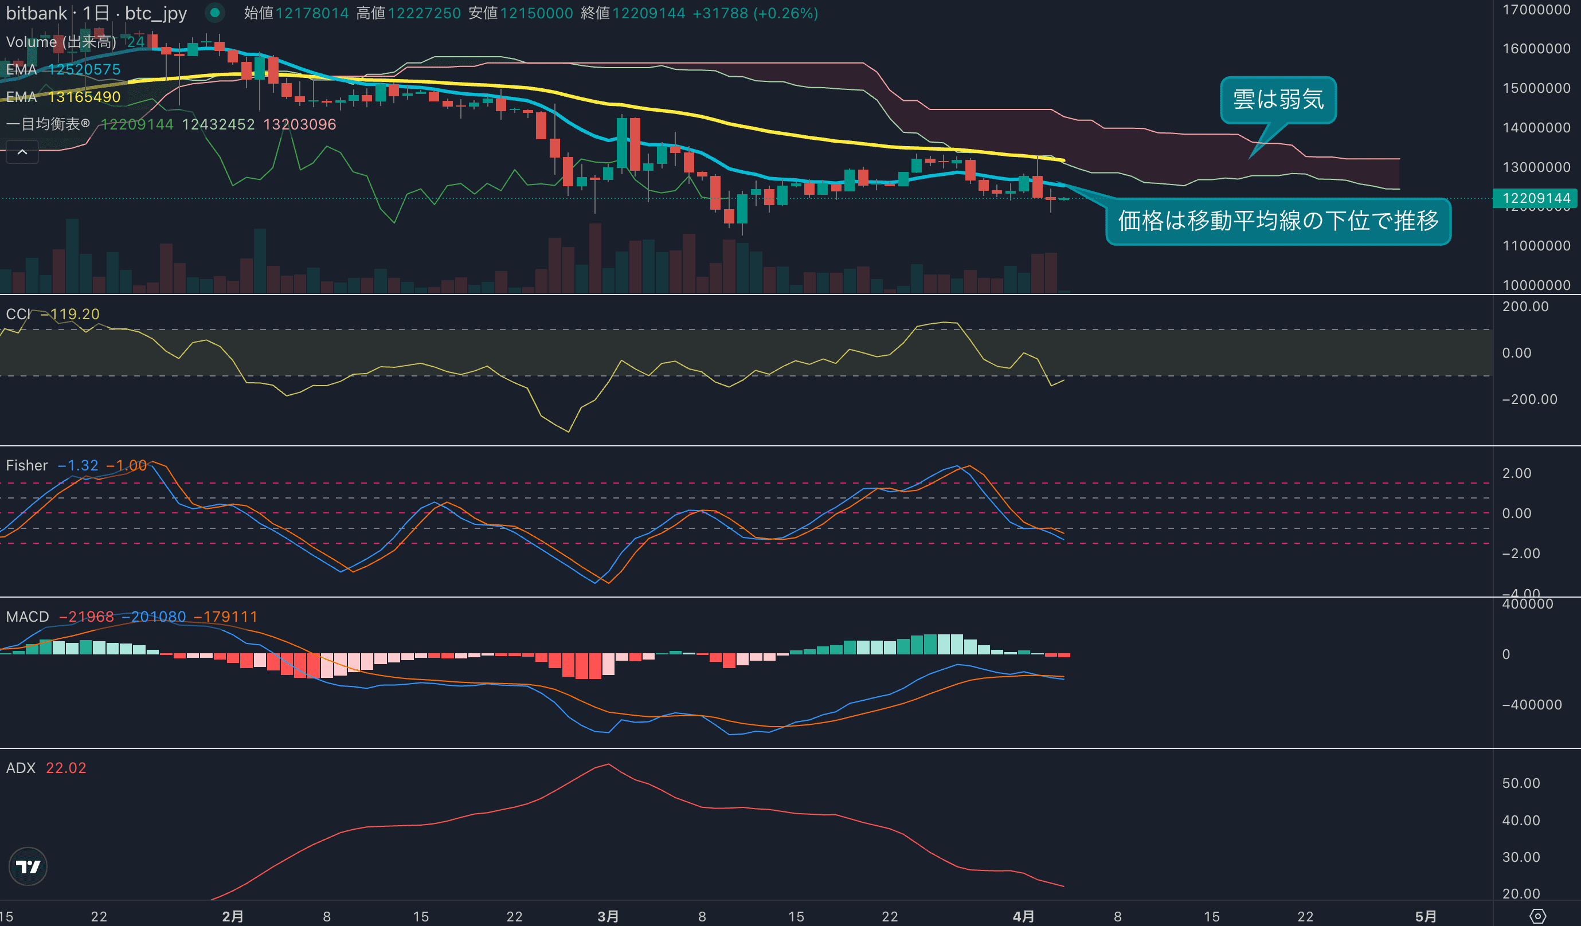Select the Volume (出来高) indicator legend
The image size is (1581, 926).
[61, 42]
